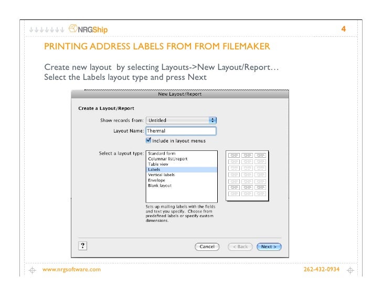This screenshot has width=382, height=296.
Task: Click the New Layout/Report title bar
Action: pyautogui.click(x=180, y=94)
